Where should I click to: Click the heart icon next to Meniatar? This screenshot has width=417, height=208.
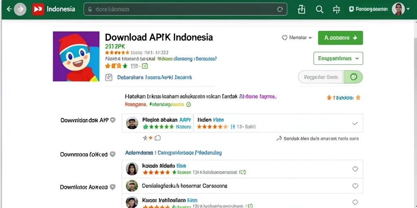click(285, 38)
